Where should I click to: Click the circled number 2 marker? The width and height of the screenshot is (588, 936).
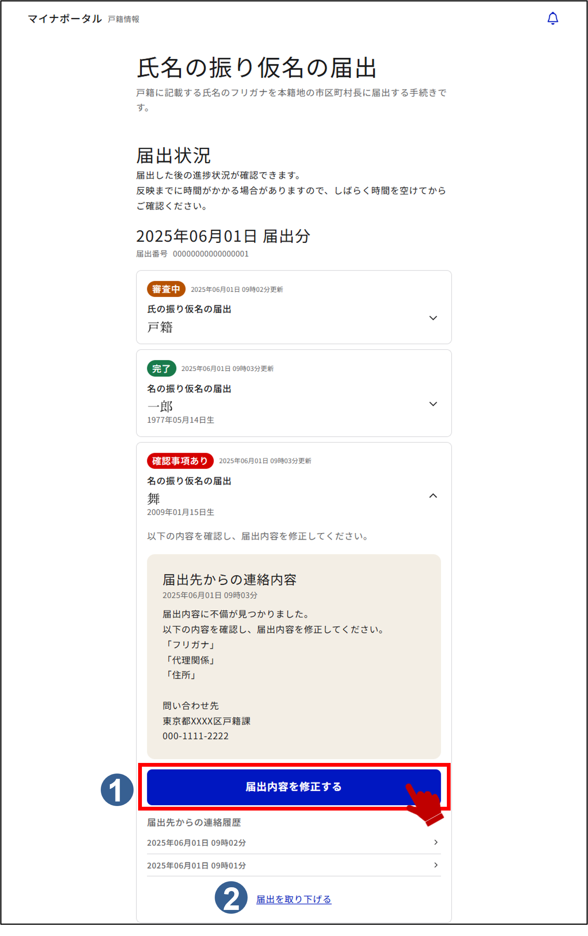coord(231,897)
